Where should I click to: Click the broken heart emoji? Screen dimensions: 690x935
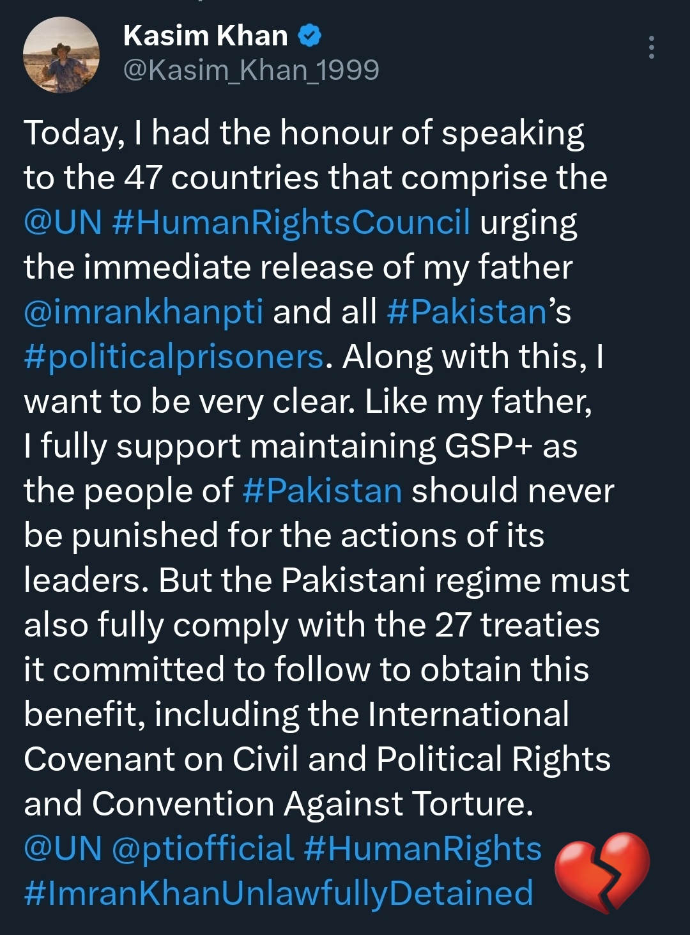coord(602,872)
